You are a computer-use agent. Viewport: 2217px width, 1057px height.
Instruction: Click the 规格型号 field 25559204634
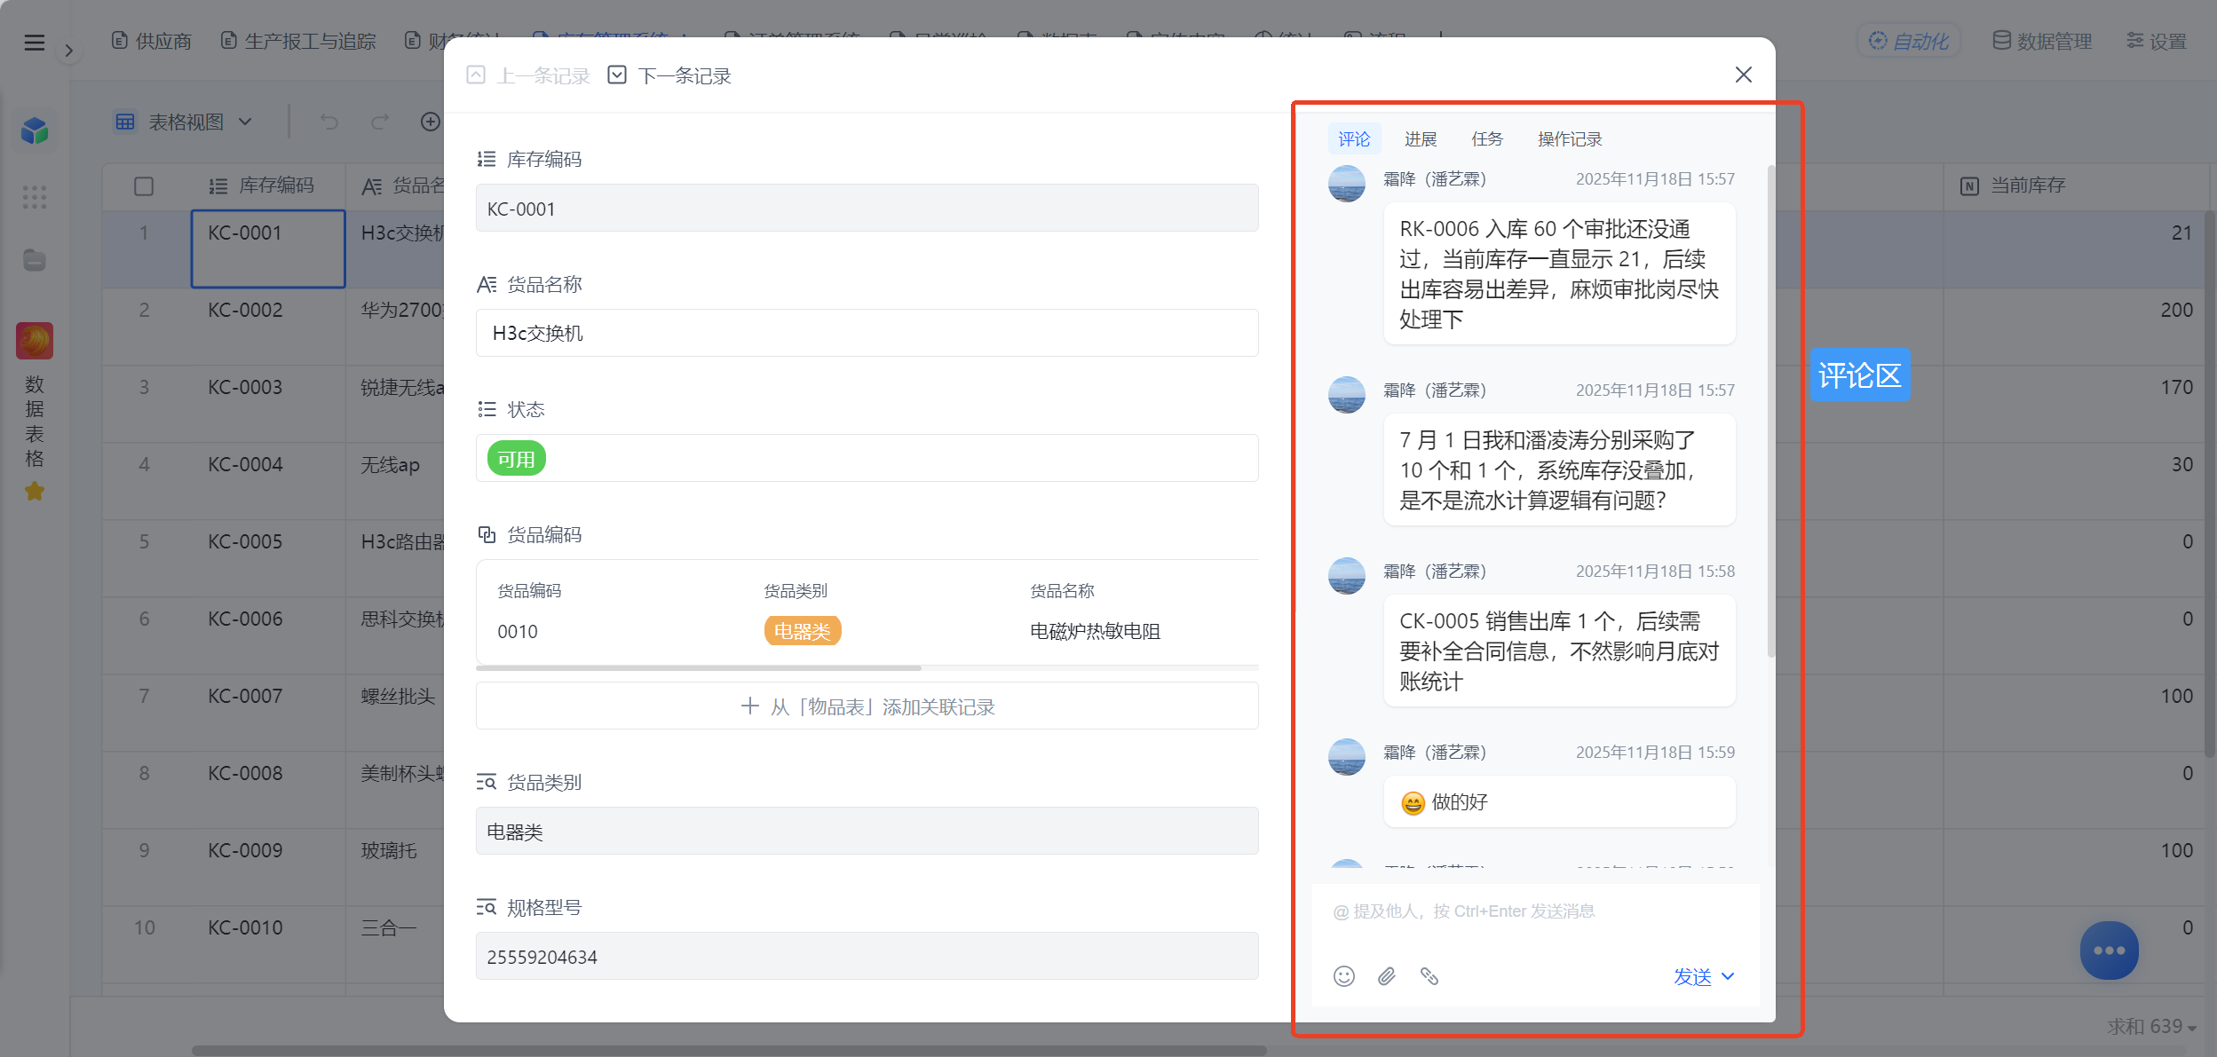pyautogui.click(x=867, y=957)
